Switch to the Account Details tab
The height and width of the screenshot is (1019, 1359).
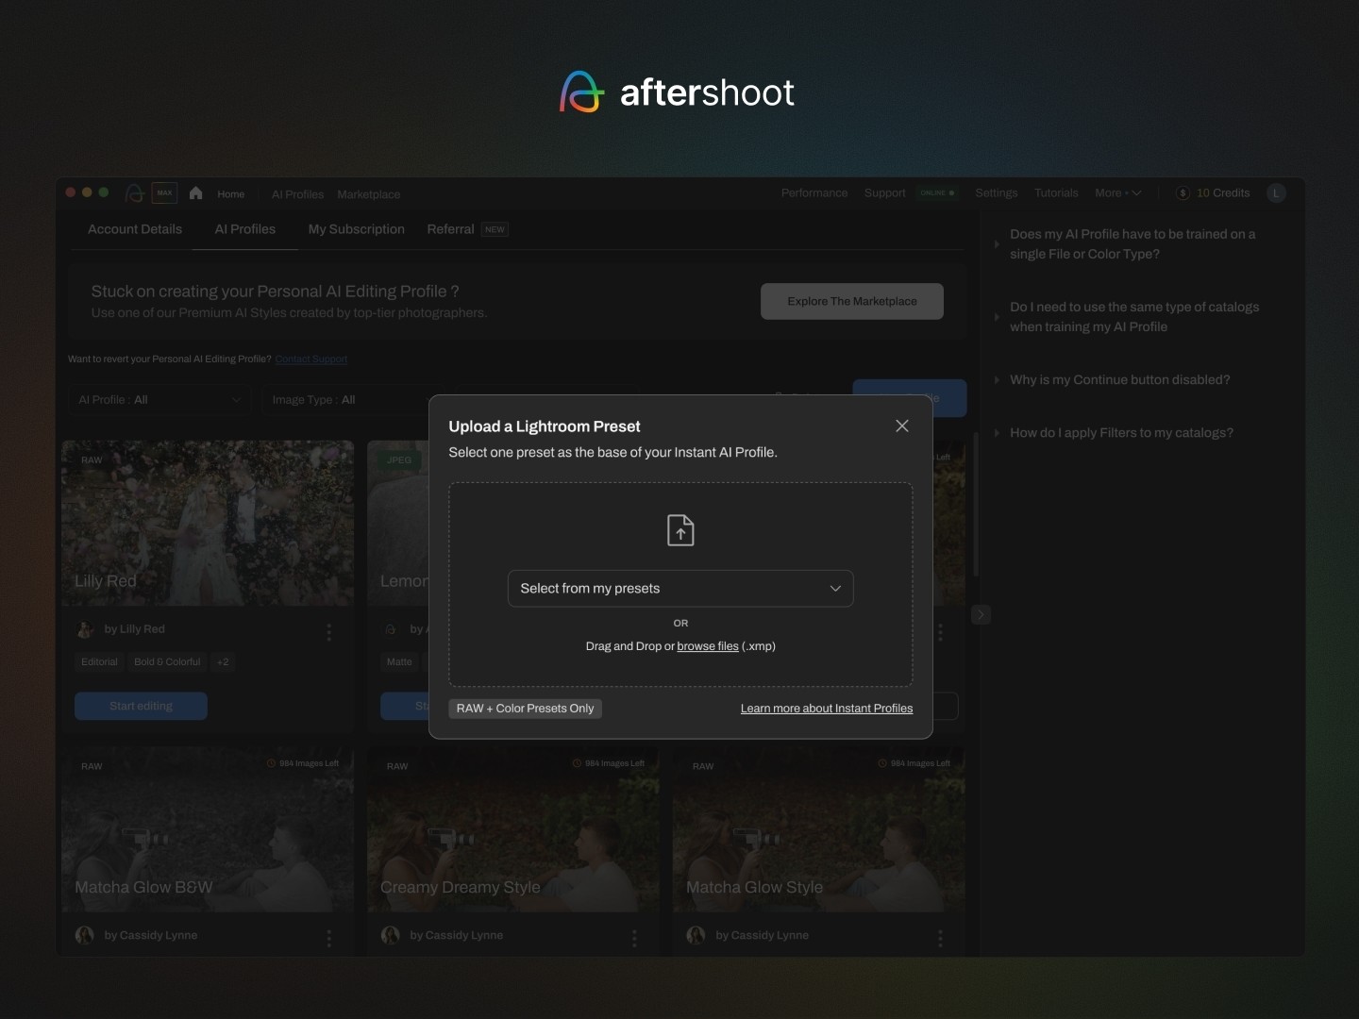pyautogui.click(x=135, y=229)
